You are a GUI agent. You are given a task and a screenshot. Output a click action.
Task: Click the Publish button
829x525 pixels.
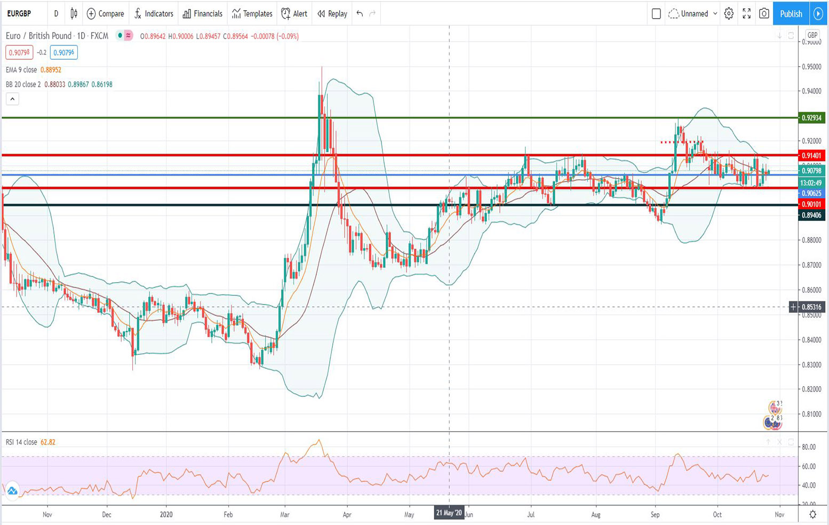(x=791, y=14)
